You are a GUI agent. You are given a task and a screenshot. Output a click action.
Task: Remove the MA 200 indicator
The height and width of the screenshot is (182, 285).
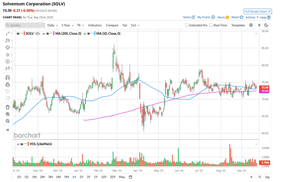tap(44, 34)
